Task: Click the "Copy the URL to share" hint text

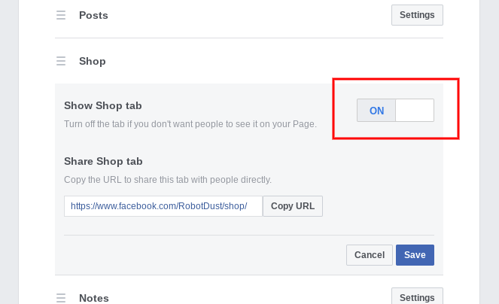Action: tap(168, 180)
